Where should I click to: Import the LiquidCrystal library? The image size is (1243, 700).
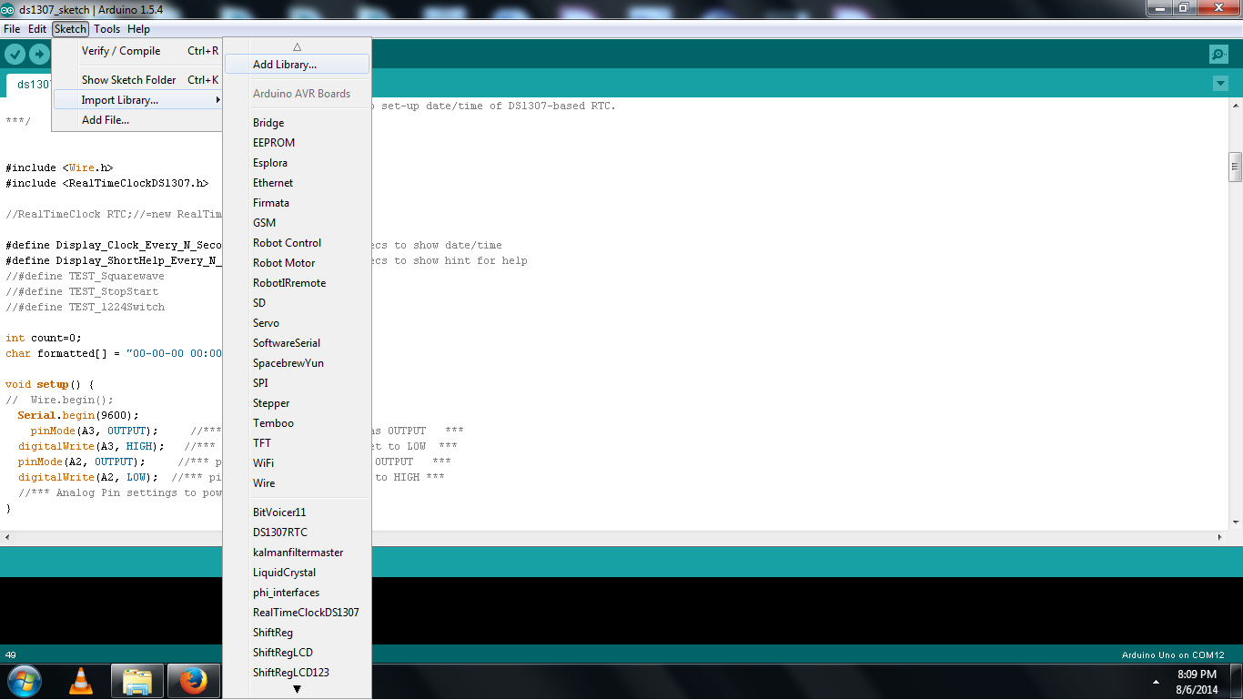click(282, 572)
